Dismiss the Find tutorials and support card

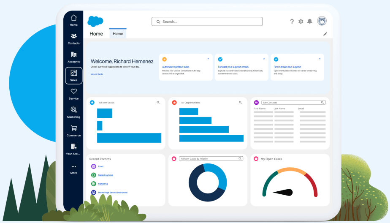pyautogui.click(x=320, y=59)
